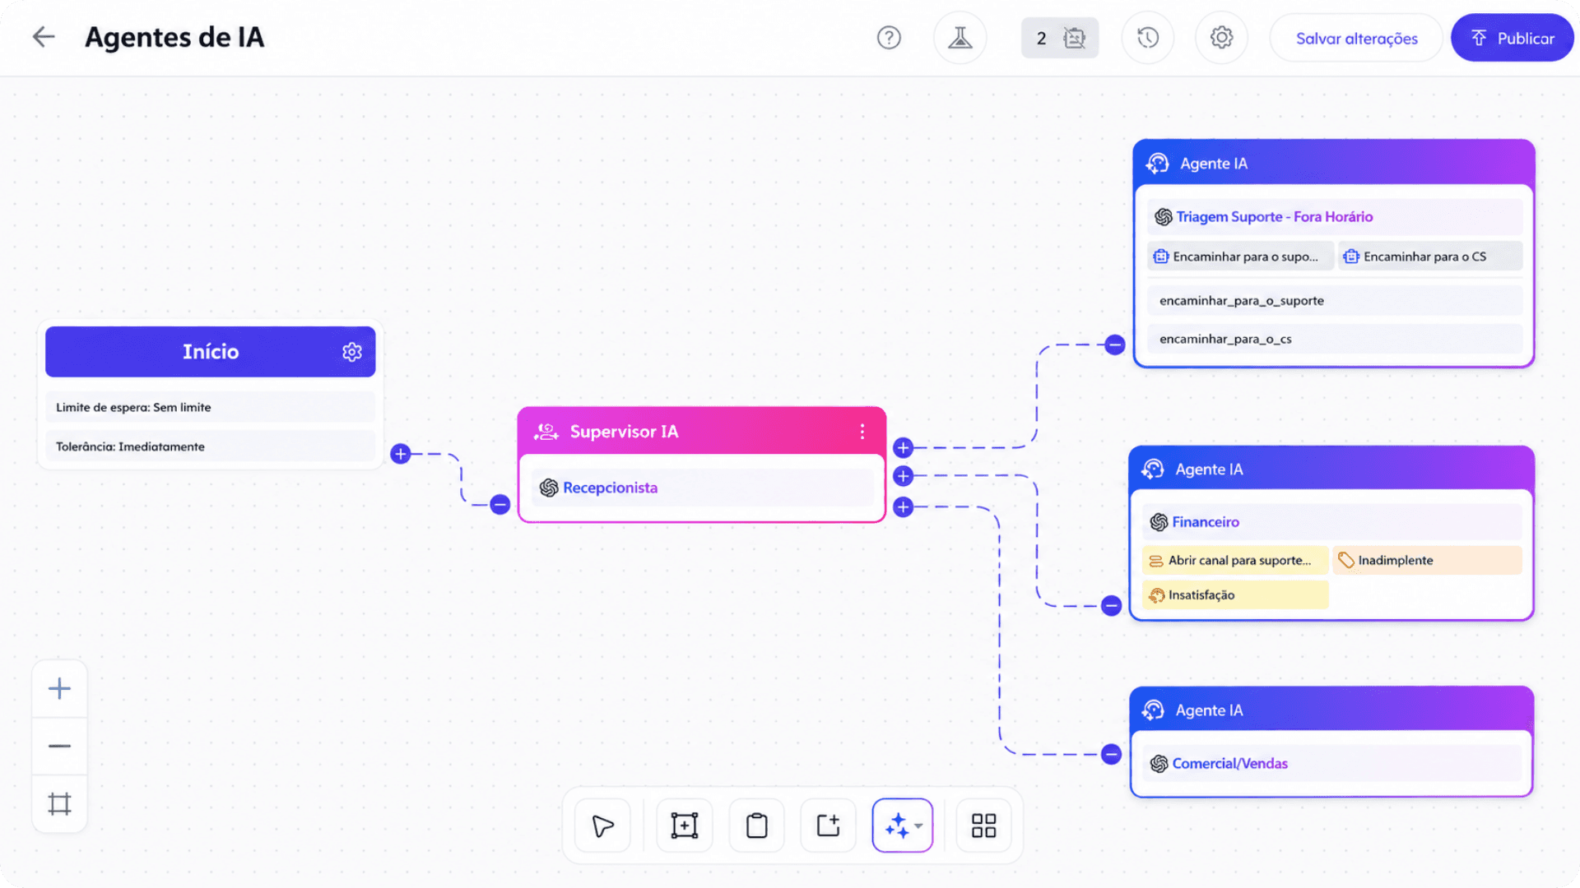Open the counter showing 2 bots

[x=1060, y=38]
